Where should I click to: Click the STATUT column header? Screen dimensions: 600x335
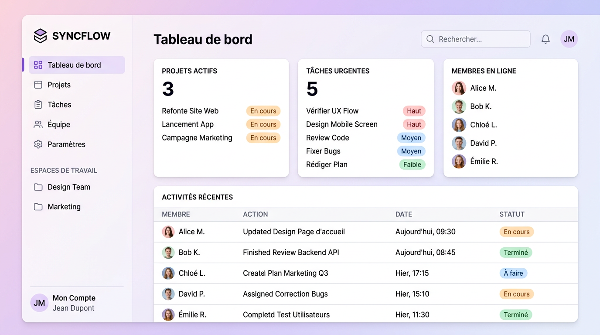512,214
